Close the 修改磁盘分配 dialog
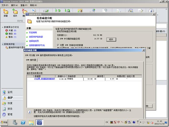Viewport: 169px width, 127px height. point(144,50)
